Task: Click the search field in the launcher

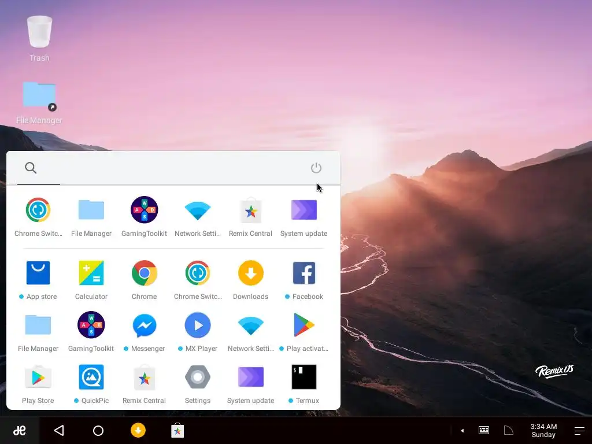Action: pos(173,168)
